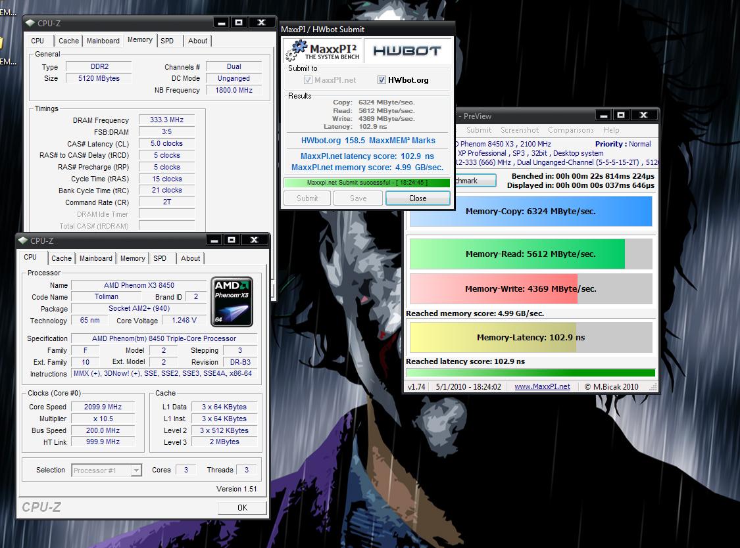The height and width of the screenshot is (548, 740).
Task: Click the Code Name Toliman value
Action: coord(106,296)
